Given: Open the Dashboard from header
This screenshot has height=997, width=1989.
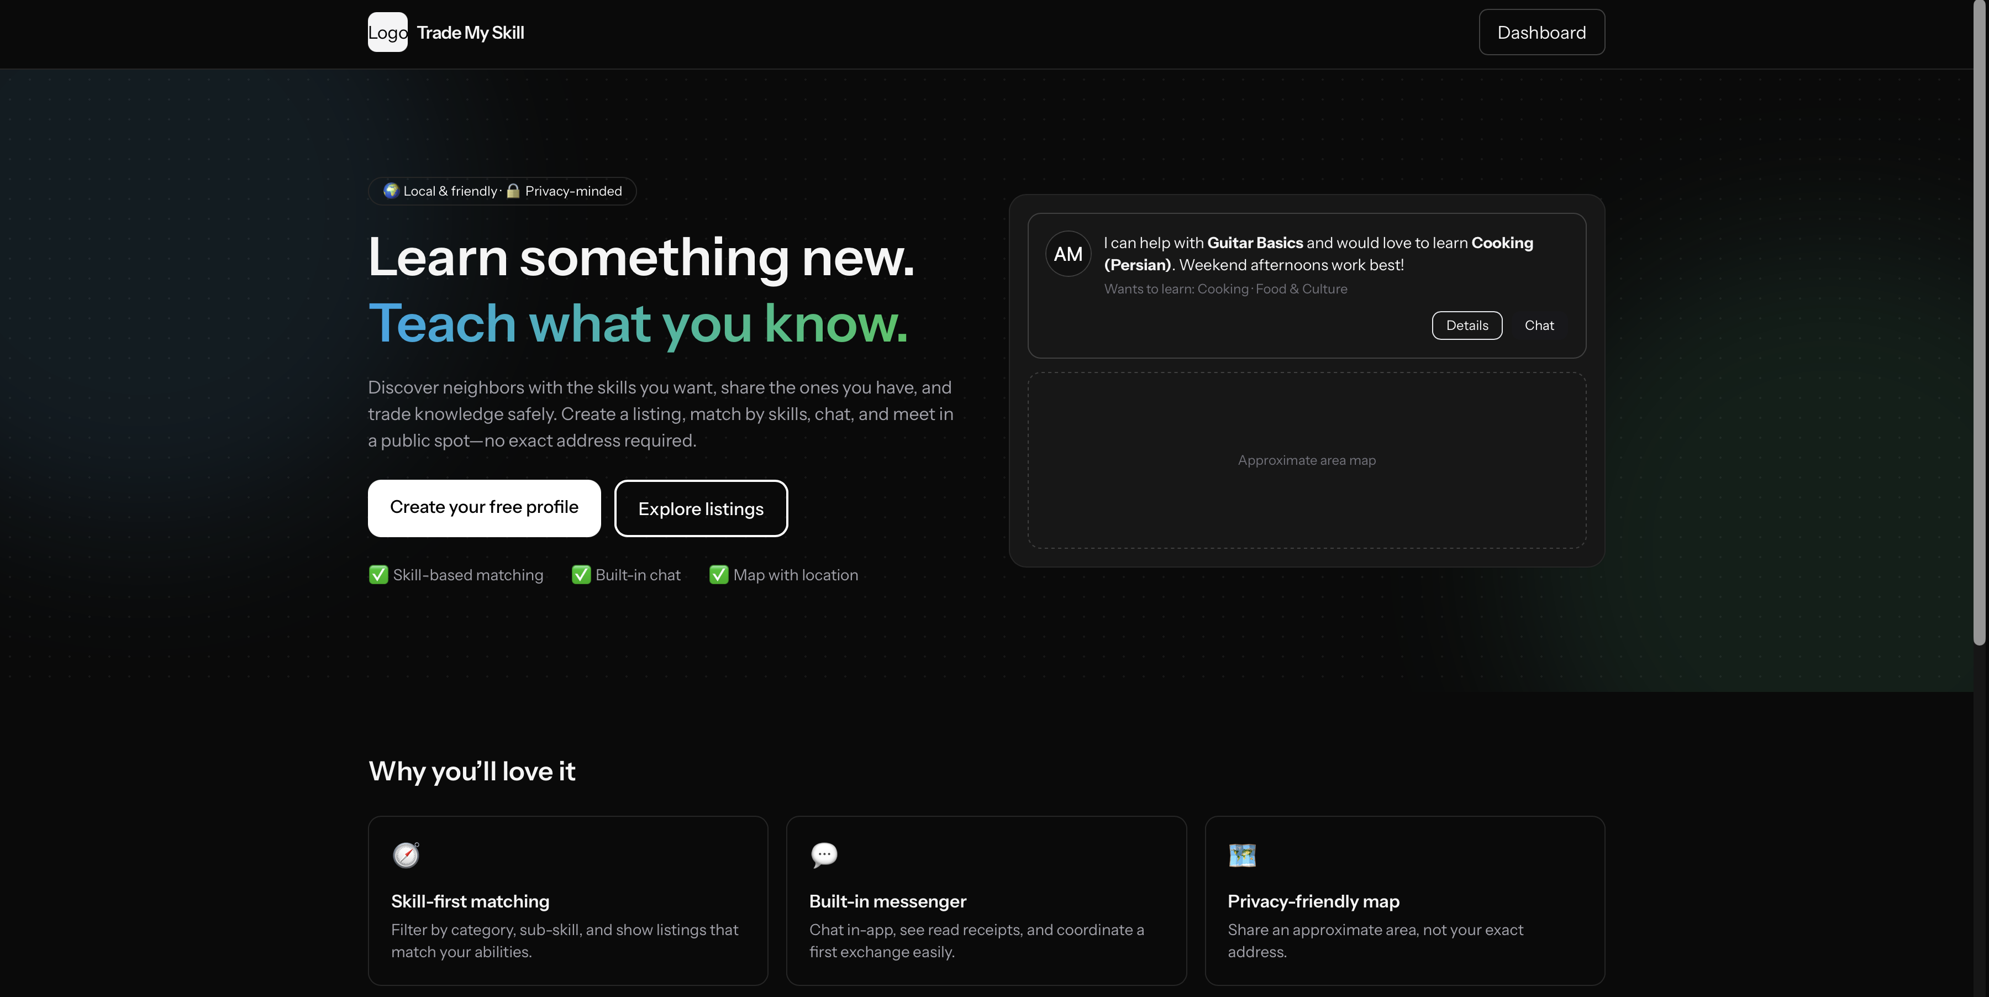Looking at the screenshot, I should [x=1541, y=33].
